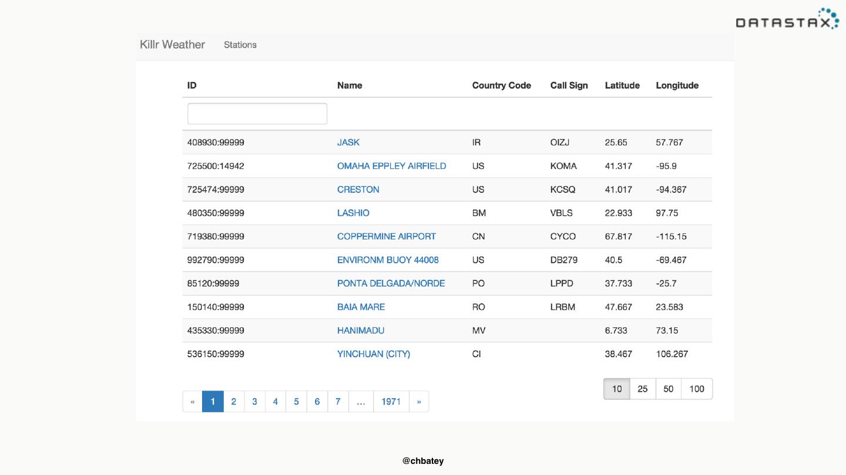The image size is (846, 475).
Task: Focus the ID filter input field
Action: pos(257,114)
